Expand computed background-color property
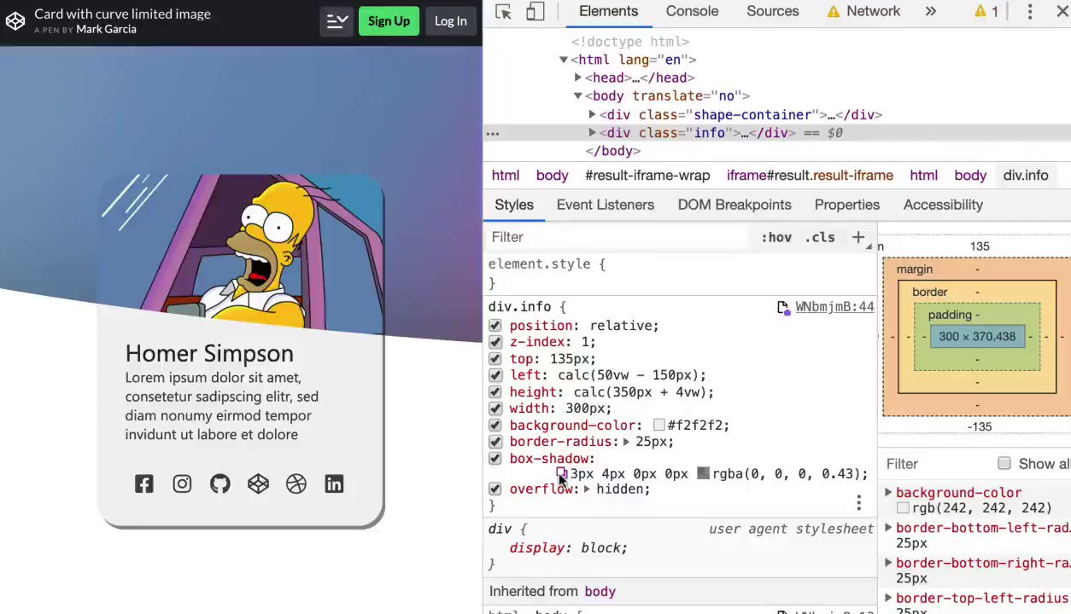 [888, 493]
